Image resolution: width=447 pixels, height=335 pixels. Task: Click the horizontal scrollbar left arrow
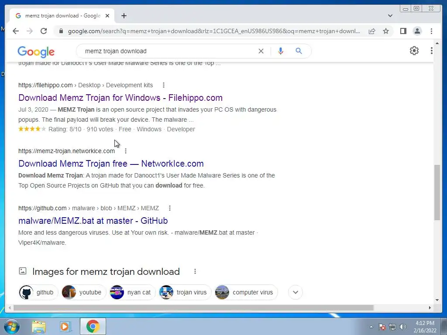point(10,308)
